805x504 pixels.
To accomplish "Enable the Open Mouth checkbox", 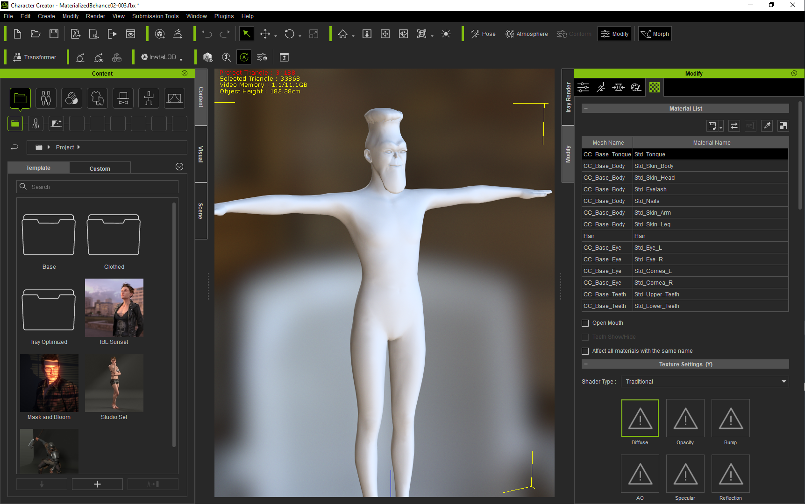I will 585,323.
